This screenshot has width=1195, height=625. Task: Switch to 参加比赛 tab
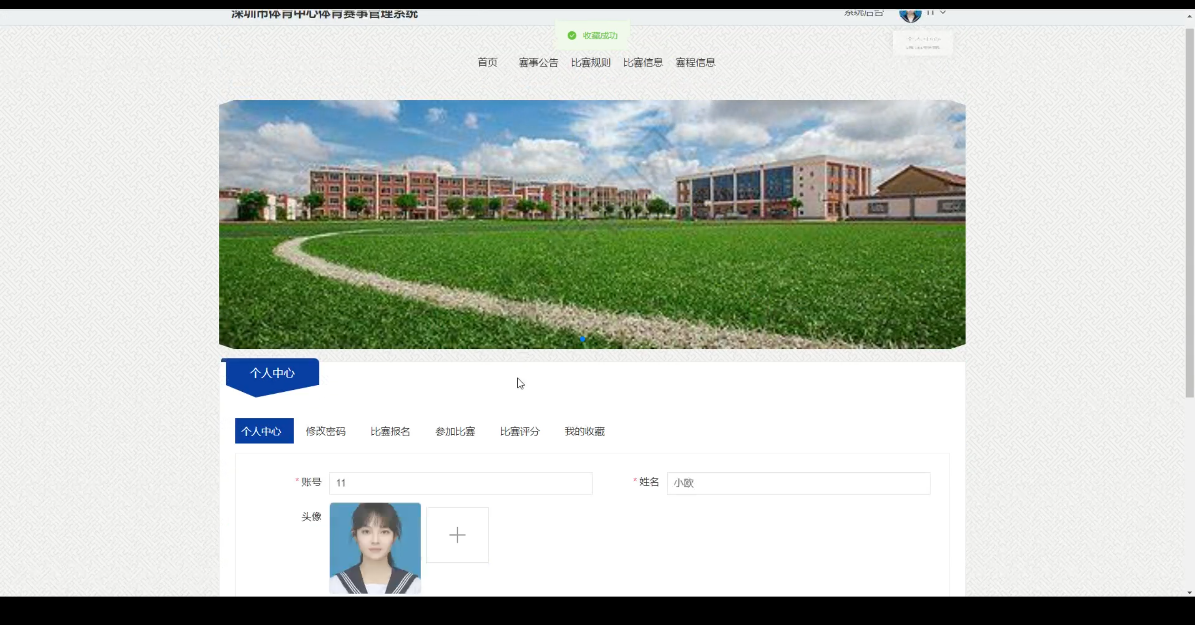pyautogui.click(x=455, y=431)
